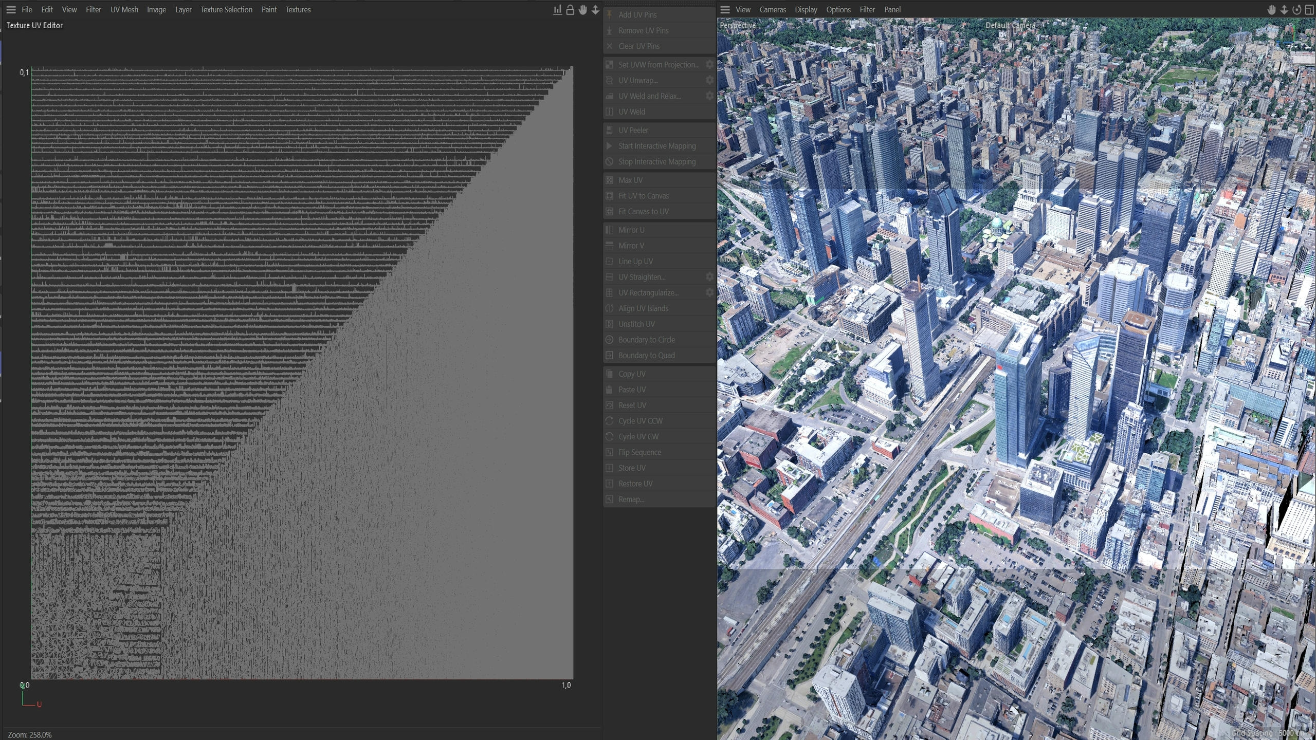Image resolution: width=1316 pixels, height=740 pixels.
Task: Open the 3D viewport hamburger menu
Action: pos(725,10)
